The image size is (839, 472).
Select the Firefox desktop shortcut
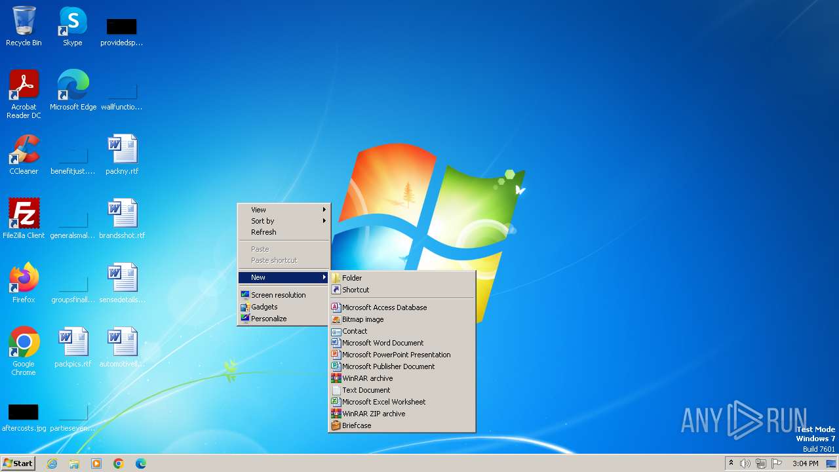pyautogui.click(x=24, y=283)
